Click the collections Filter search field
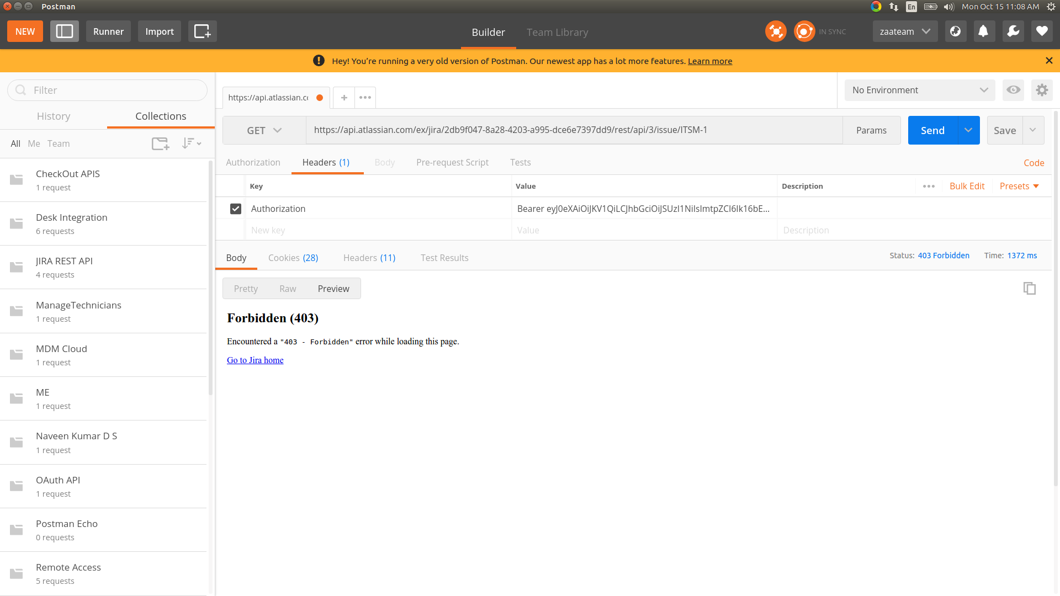The width and height of the screenshot is (1060, 596). click(108, 90)
